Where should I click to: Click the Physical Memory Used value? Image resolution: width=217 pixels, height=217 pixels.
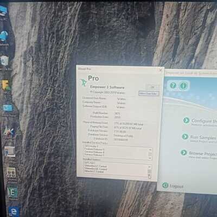pos(129,124)
